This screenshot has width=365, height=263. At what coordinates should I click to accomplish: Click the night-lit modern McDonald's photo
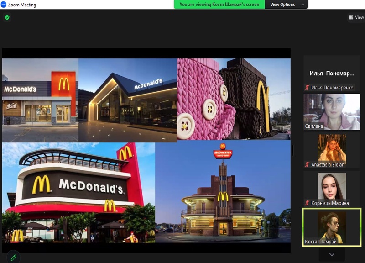click(128, 100)
